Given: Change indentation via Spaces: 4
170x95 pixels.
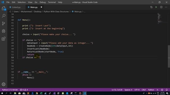Looking at the screenshot, I should coord(128,90).
